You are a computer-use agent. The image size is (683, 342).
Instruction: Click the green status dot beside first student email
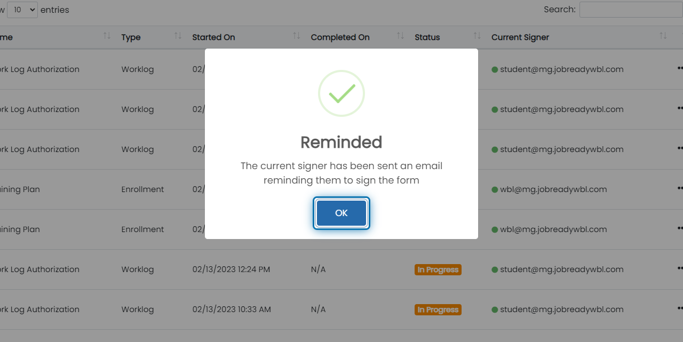(x=495, y=69)
